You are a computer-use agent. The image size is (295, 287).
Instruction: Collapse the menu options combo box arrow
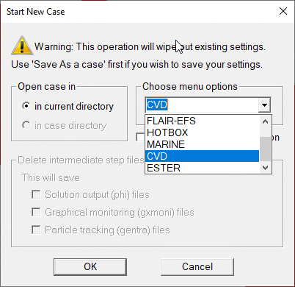(x=264, y=105)
